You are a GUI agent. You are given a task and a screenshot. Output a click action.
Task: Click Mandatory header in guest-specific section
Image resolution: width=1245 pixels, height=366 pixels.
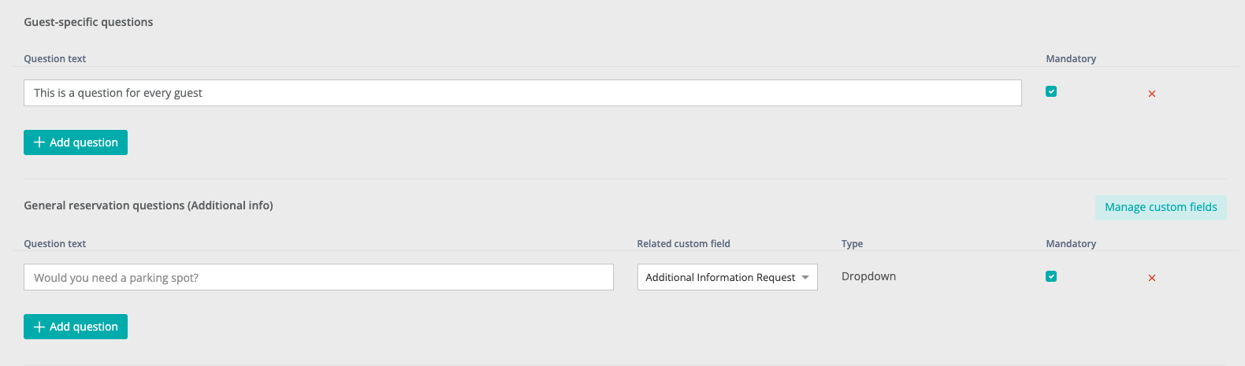[x=1070, y=59]
